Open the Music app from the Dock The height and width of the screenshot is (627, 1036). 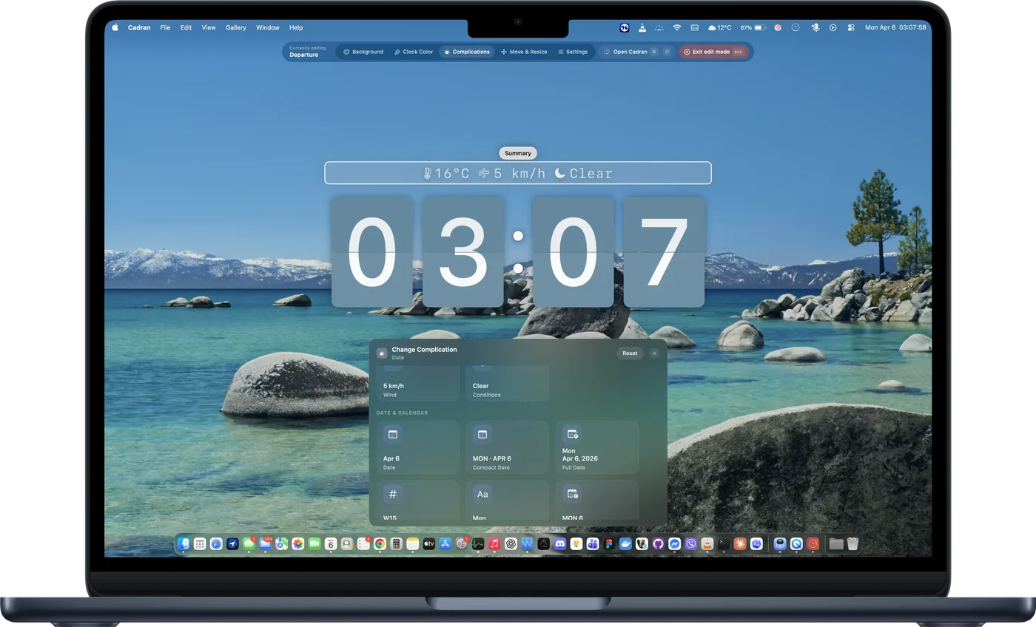(x=494, y=543)
